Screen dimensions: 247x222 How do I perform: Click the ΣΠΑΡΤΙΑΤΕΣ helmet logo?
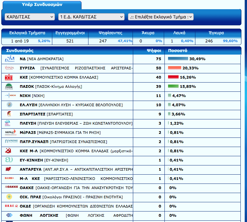click(9, 114)
